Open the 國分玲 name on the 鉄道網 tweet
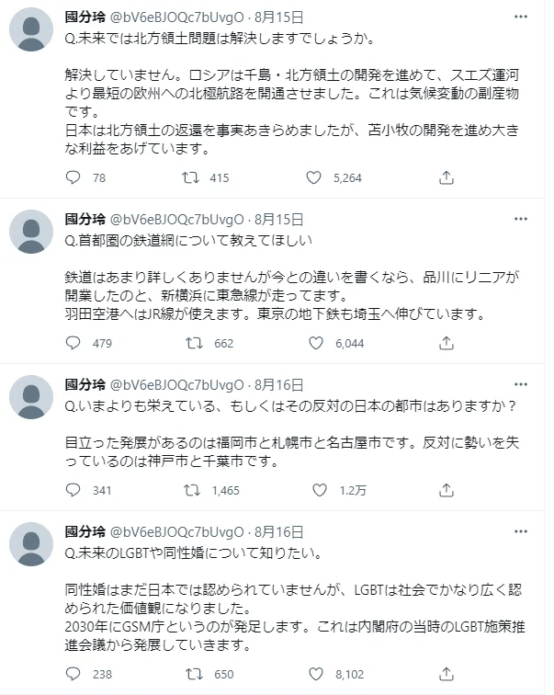This screenshot has height=695, width=554. coord(85,219)
